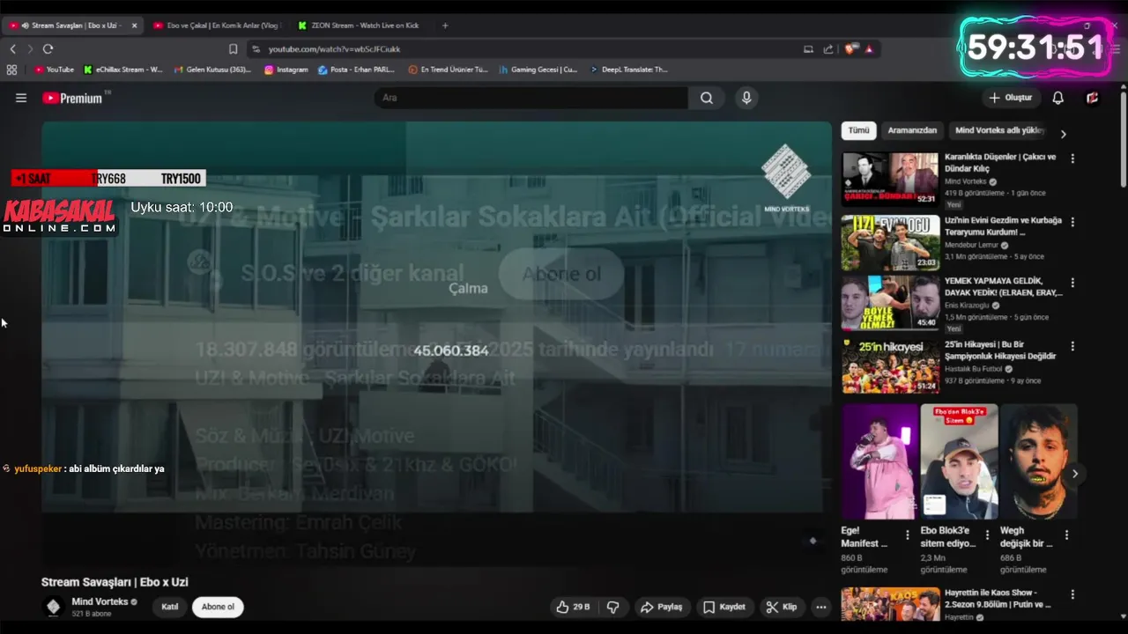The image size is (1128, 634).
Task: Select the Stream Savaşları browser tab
Action: [x=72, y=26]
